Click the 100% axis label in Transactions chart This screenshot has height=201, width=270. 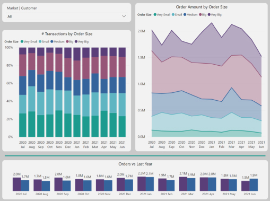pos(8,47)
